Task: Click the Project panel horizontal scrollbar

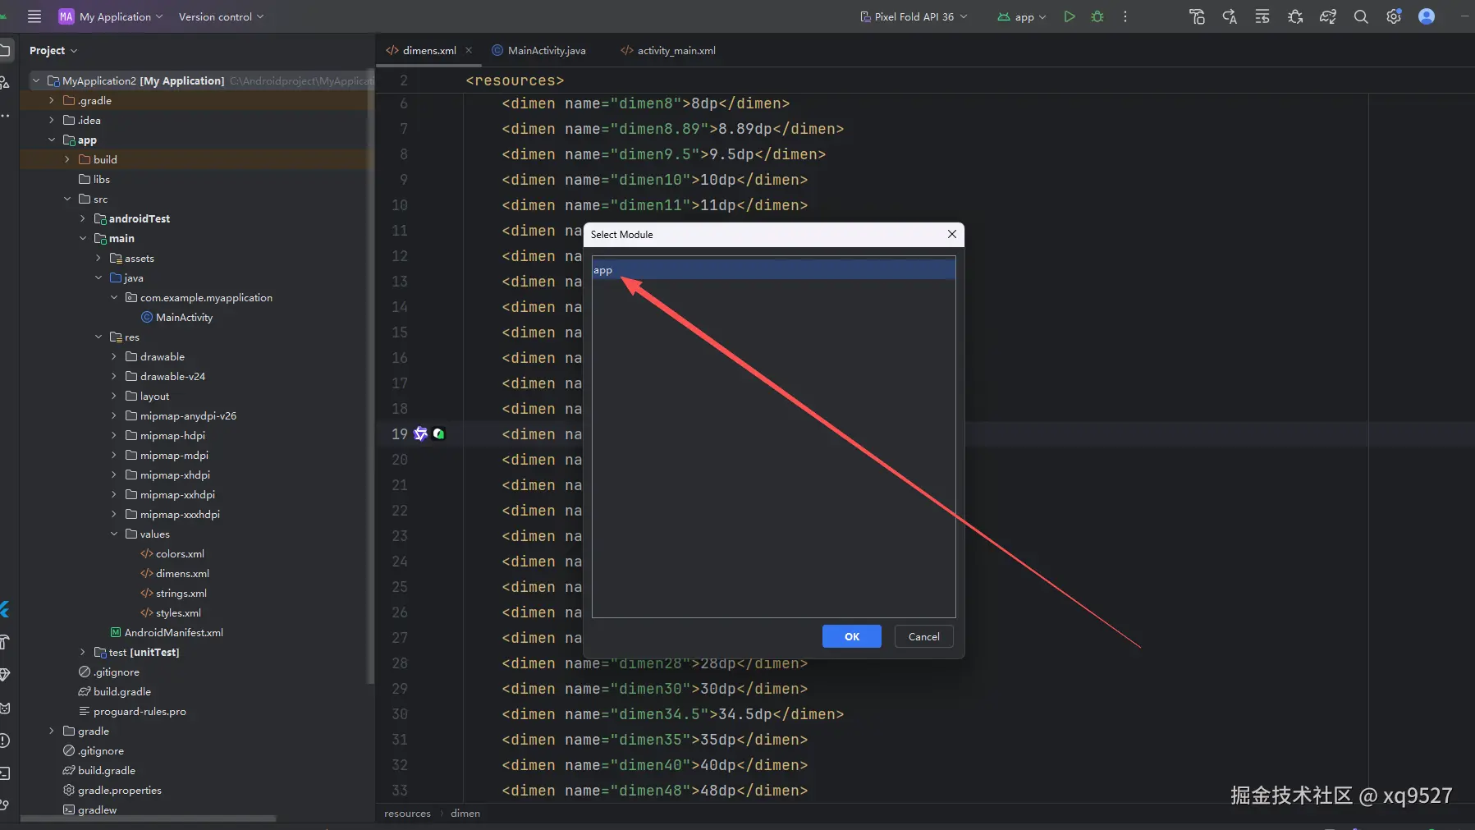Action: 148,818
